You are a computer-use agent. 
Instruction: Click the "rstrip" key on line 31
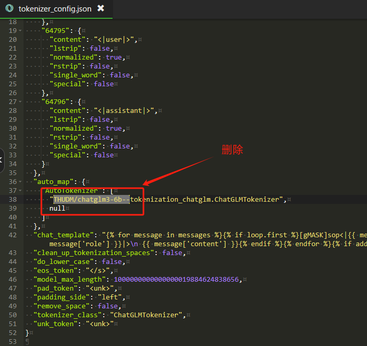pyautogui.click(x=65, y=137)
